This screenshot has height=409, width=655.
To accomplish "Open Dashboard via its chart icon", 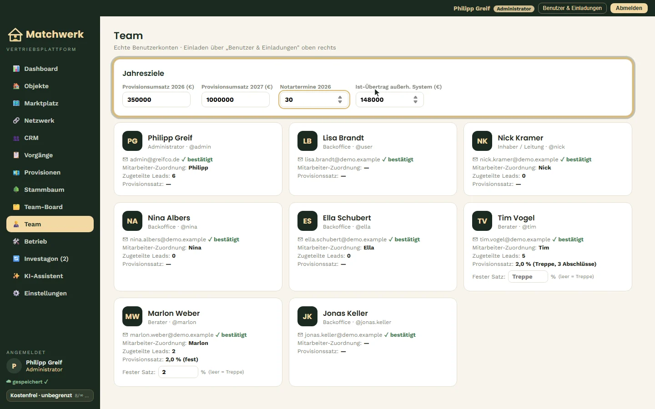I will tap(16, 69).
